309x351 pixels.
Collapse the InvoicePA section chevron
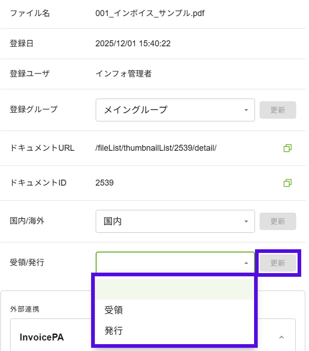click(x=282, y=337)
